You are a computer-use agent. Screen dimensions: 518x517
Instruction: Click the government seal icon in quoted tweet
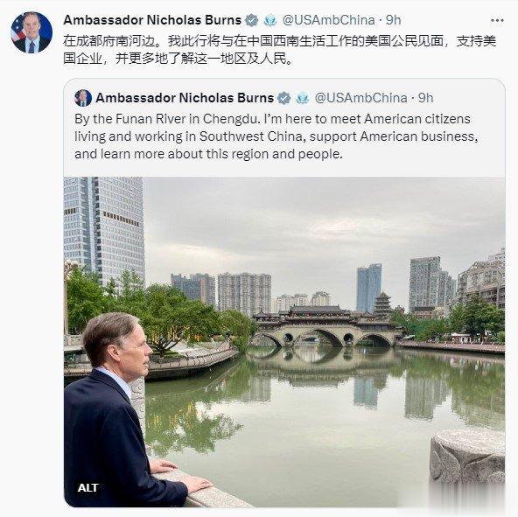tap(302, 98)
